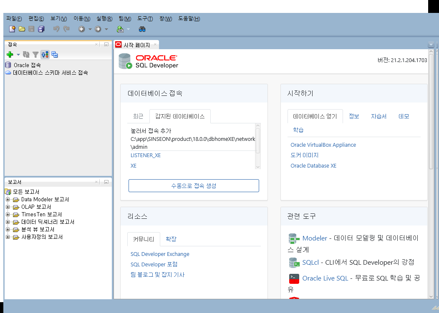Click the Oracle Live SQL terminal icon
439x313 pixels.
tap(294, 278)
